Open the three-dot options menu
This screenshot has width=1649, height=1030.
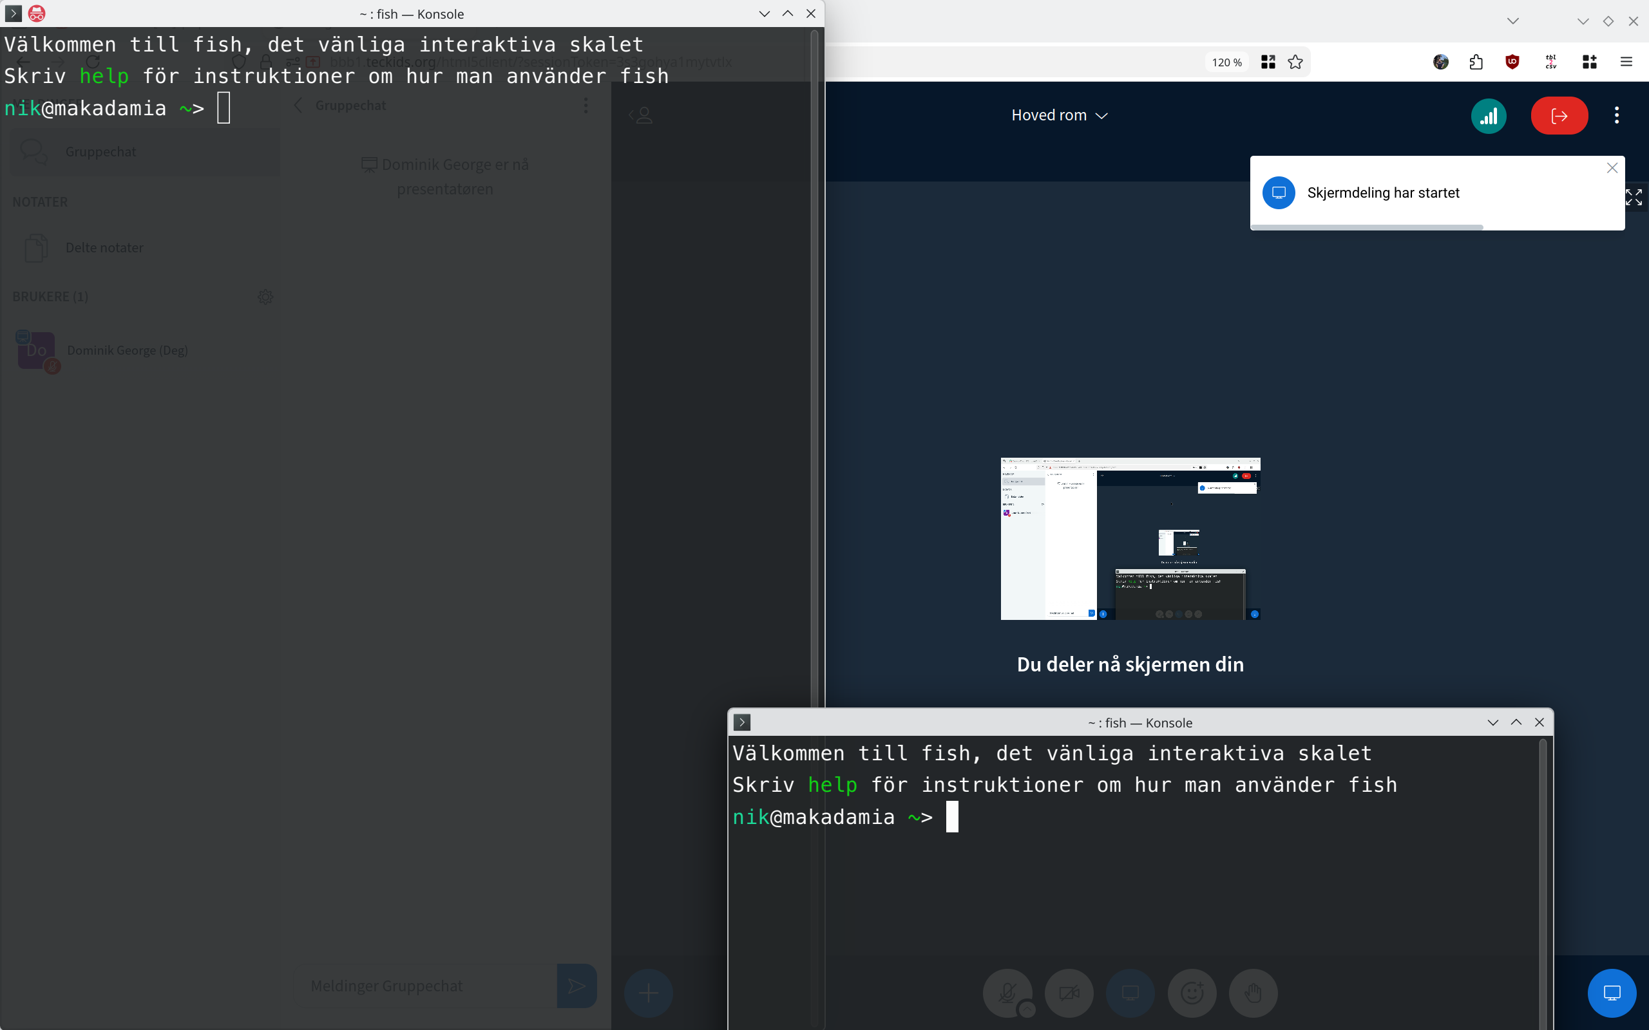(x=1616, y=116)
